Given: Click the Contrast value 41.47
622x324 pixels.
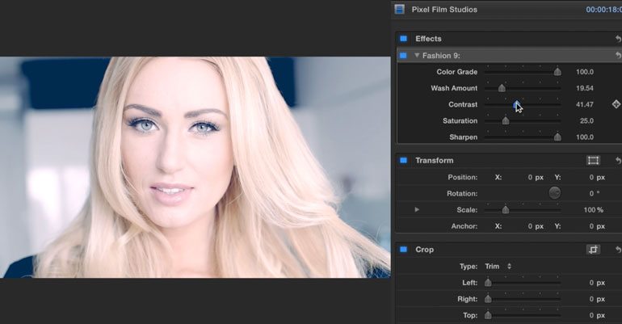Looking at the screenshot, I should 585,104.
